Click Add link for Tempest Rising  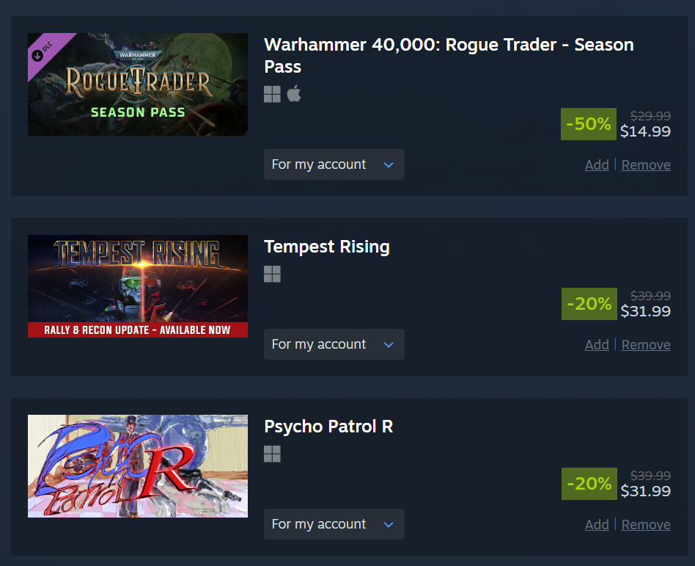[597, 344]
